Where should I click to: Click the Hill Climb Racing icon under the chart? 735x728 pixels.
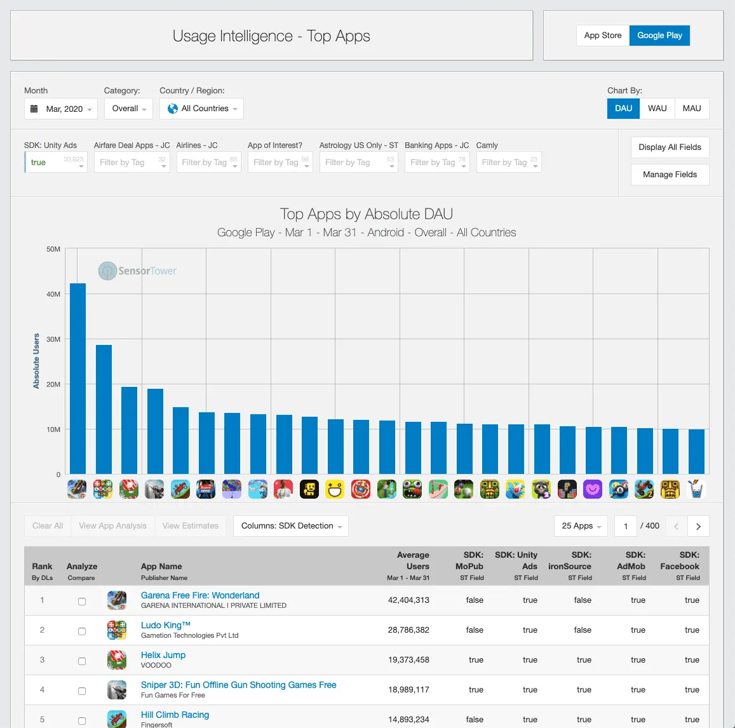point(180,489)
